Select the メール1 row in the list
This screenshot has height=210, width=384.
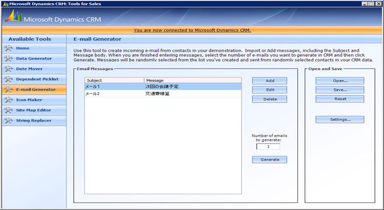pyautogui.click(x=163, y=86)
